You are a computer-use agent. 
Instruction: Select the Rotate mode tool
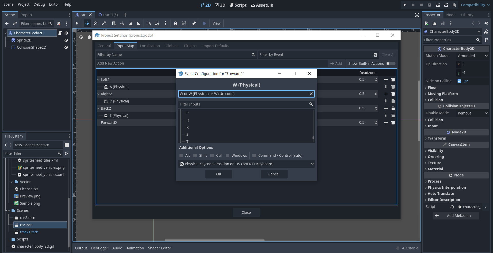point(96,23)
